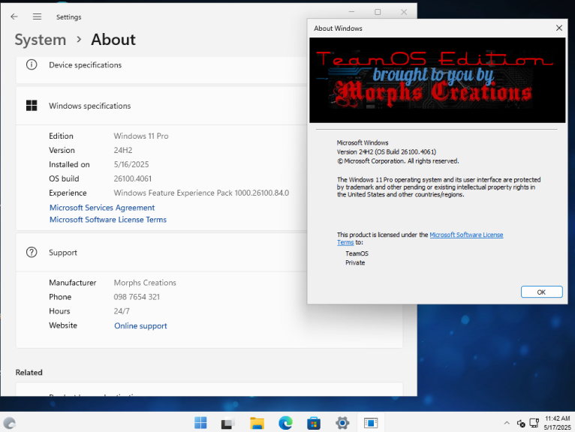Open the clock and date flyout

[558, 423]
